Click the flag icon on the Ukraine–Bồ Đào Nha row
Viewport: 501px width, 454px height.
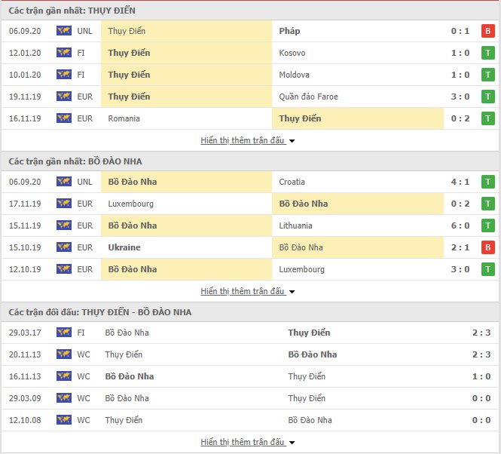click(64, 247)
